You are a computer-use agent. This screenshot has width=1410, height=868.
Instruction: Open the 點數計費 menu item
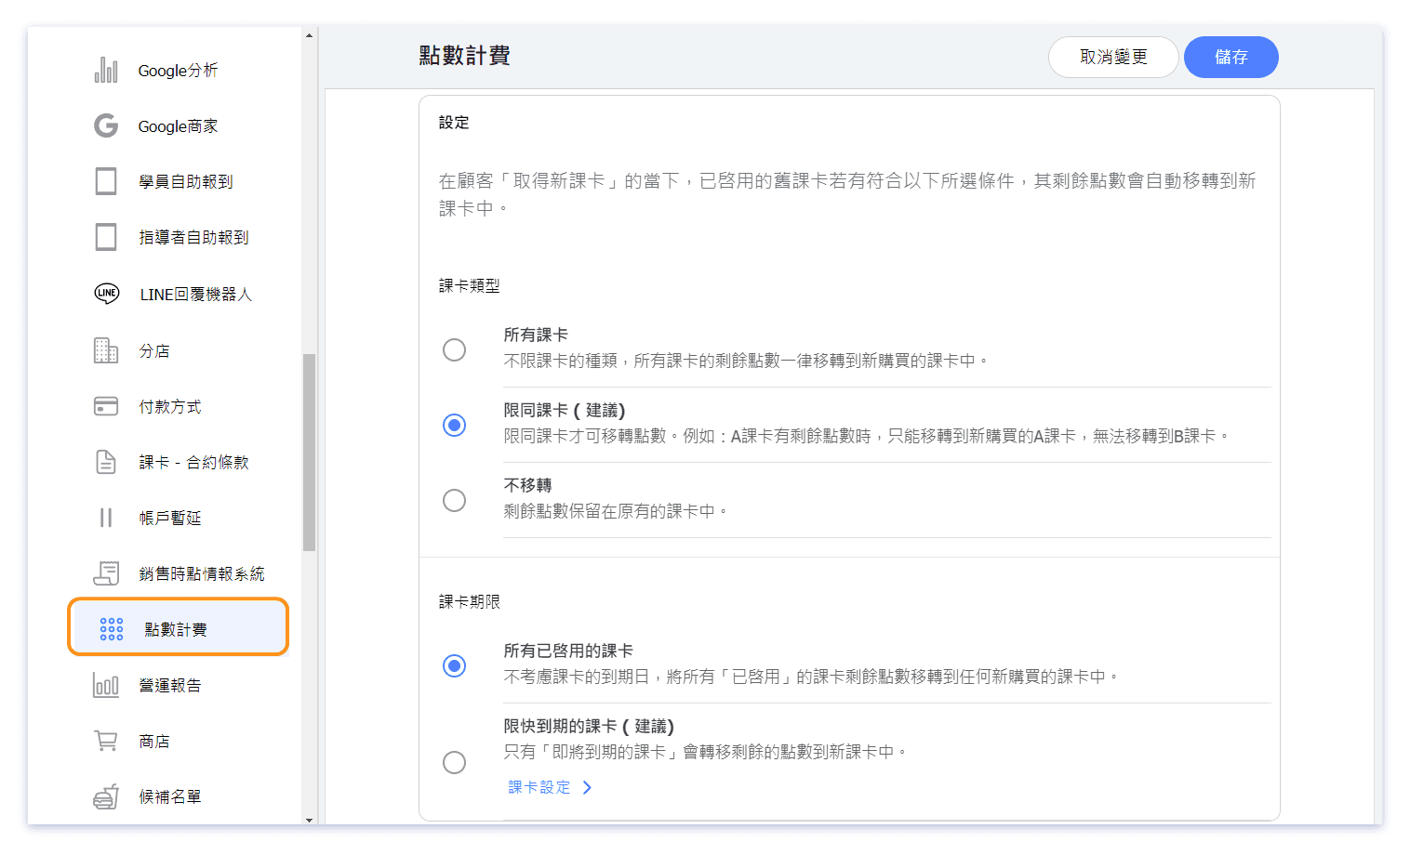pos(178,628)
